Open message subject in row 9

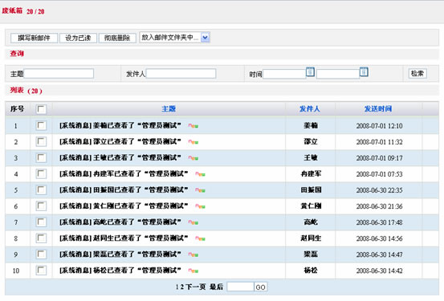120,254
